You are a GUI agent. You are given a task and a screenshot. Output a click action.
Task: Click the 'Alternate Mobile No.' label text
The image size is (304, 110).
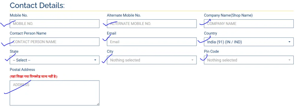[124, 15]
